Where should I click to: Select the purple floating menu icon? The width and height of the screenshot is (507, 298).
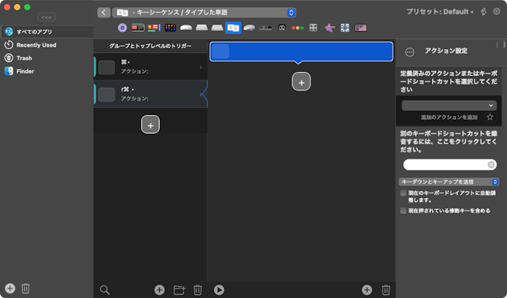[360, 28]
